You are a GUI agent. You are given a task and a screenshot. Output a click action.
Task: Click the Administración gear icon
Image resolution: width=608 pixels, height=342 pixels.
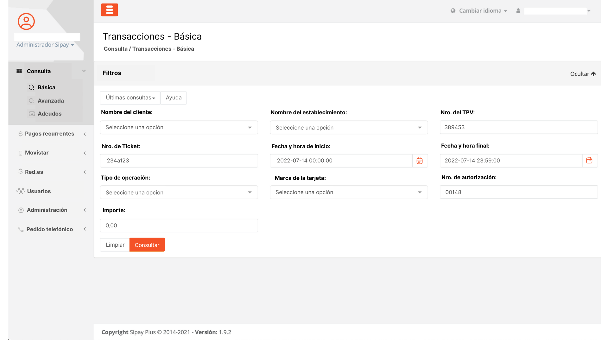pyautogui.click(x=21, y=210)
